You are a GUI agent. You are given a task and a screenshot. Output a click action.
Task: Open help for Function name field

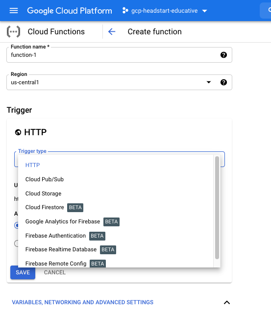pyautogui.click(x=223, y=55)
